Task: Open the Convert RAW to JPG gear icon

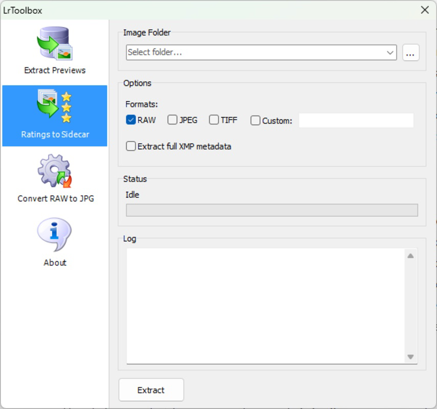Action: [55, 171]
